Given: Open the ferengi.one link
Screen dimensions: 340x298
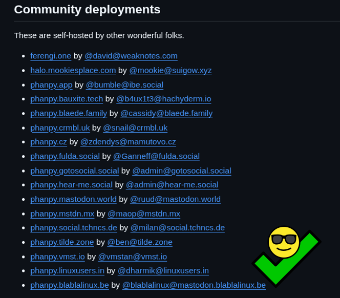Looking at the screenshot, I should click(51, 56).
